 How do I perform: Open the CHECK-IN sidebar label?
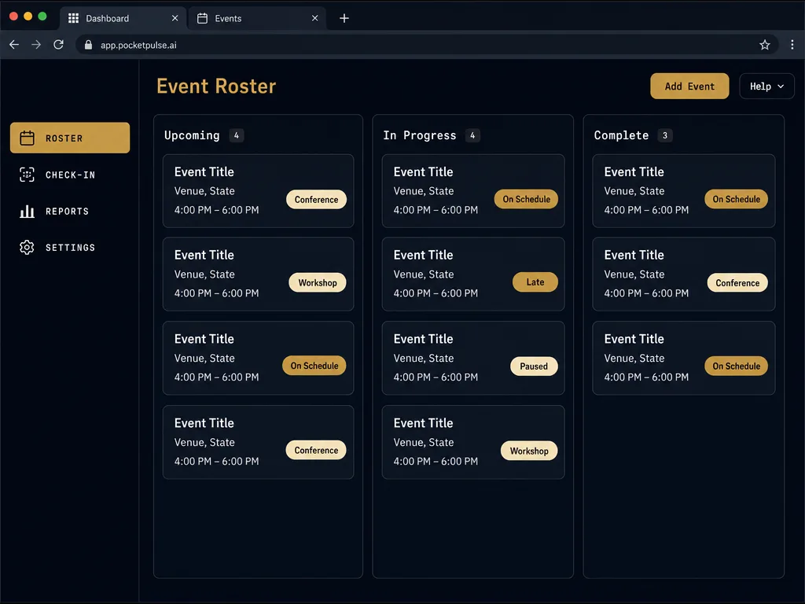tap(70, 175)
